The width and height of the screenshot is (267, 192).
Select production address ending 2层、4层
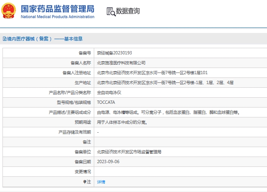pos(165,83)
